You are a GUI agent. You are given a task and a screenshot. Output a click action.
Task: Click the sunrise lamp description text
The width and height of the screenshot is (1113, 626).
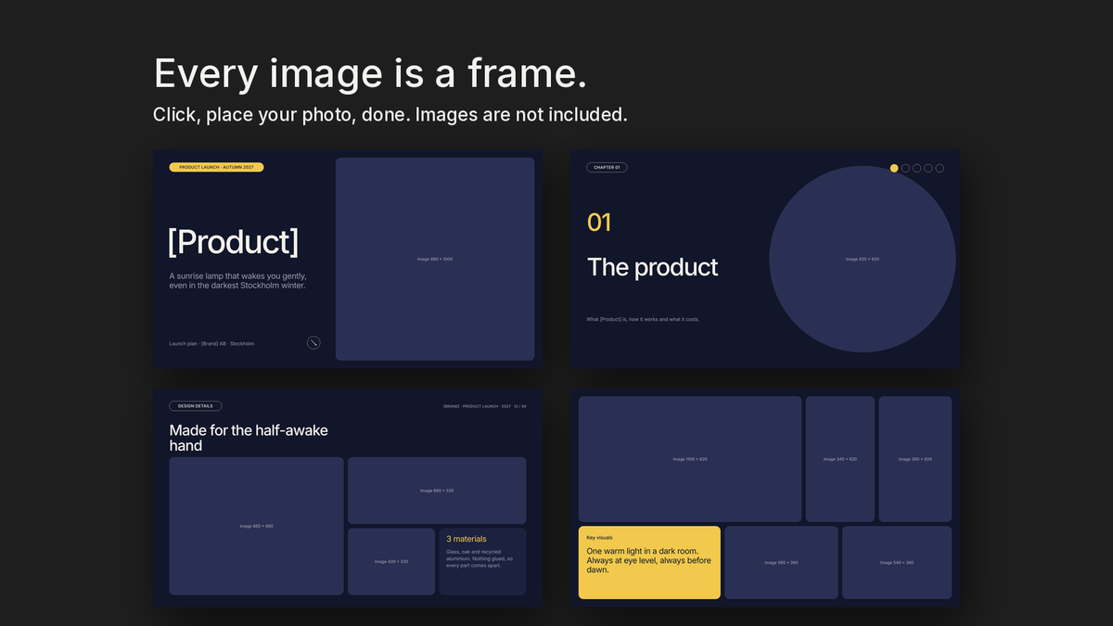[x=238, y=280]
